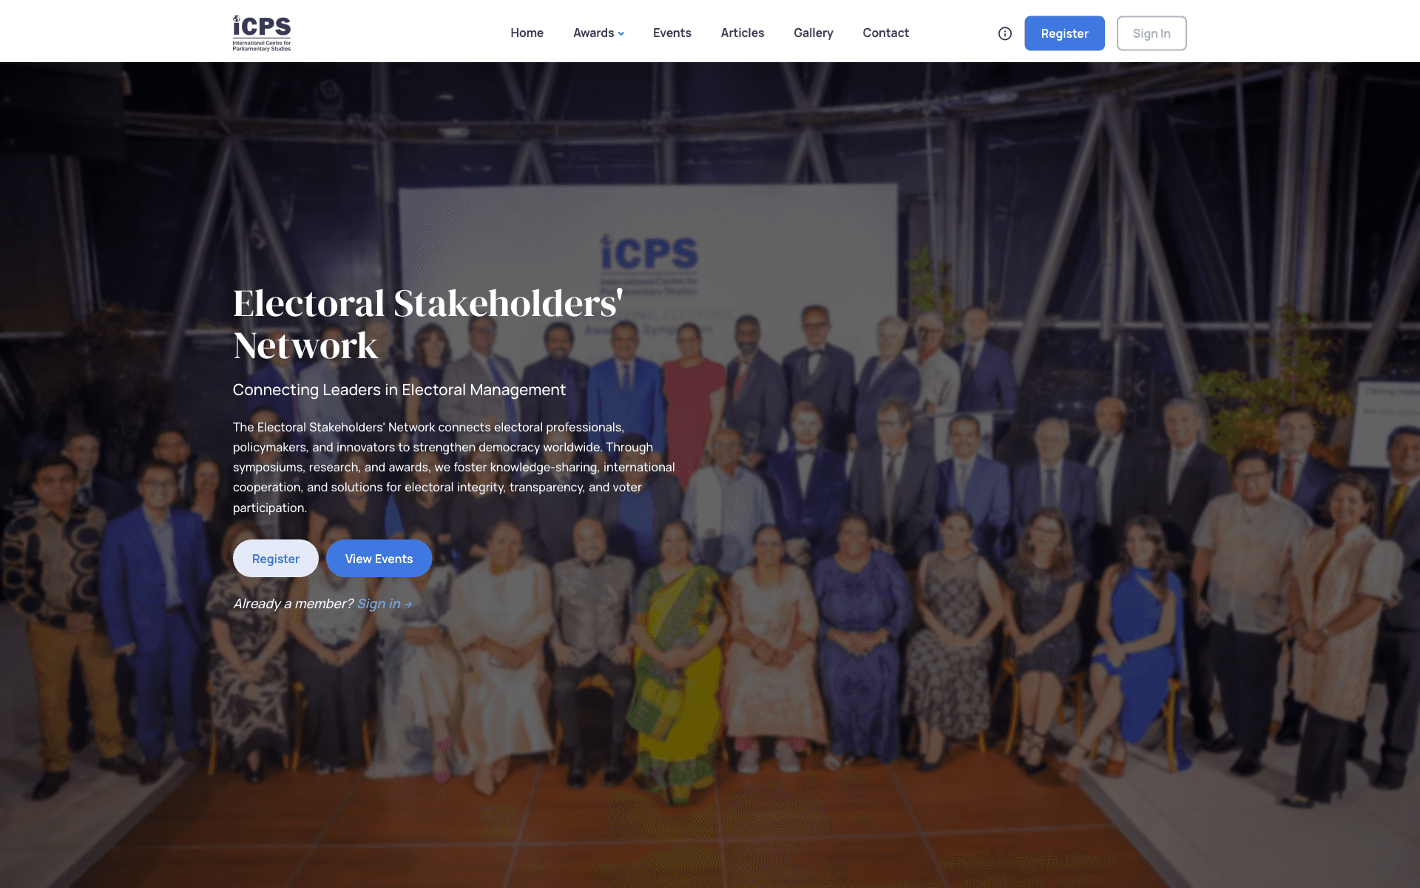Viewport: 1420px width, 888px height.
Task: Navigate to the Articles page
Action: coord(742,33)
